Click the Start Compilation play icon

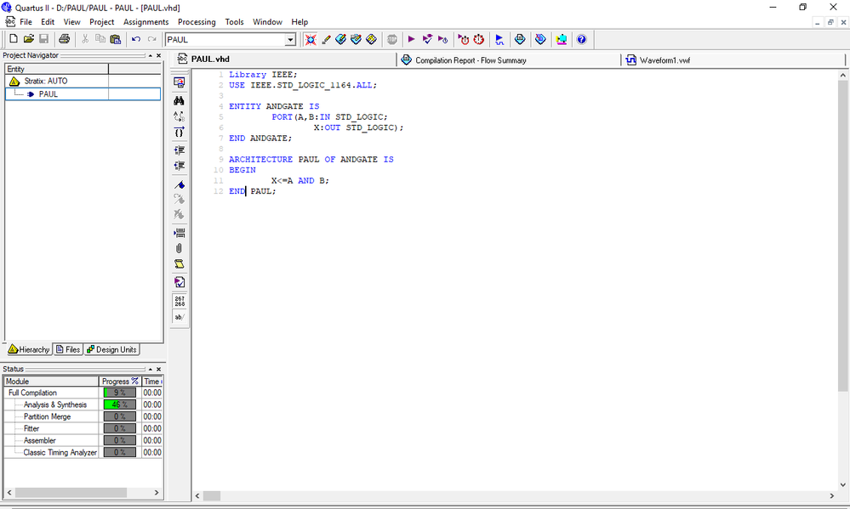point(411,39)
